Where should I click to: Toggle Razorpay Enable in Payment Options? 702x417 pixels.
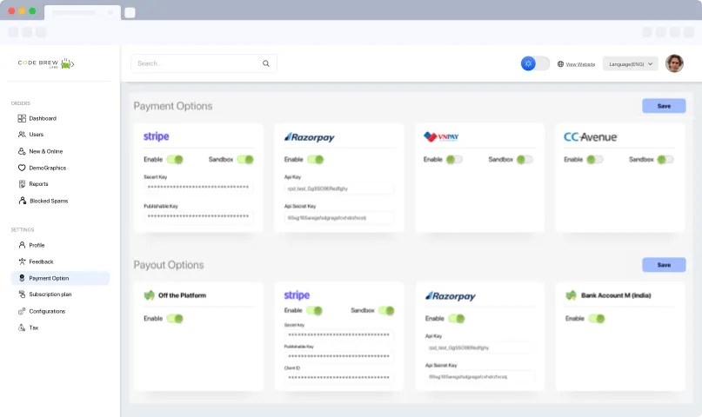point(315,160)
